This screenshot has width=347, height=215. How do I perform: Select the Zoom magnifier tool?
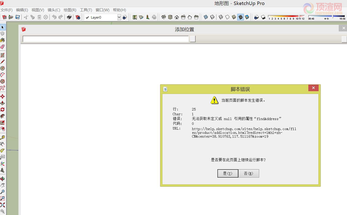click(3, 192)
